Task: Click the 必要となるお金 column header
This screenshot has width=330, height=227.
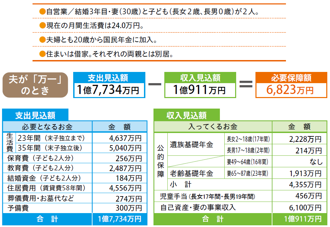Action: tap(47, 127)
